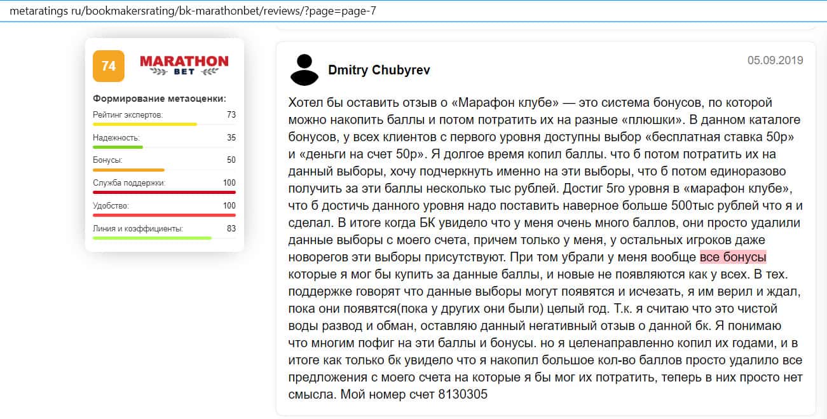Click the light green line and odds bar
827x419 pixels.
pos(152,238)
